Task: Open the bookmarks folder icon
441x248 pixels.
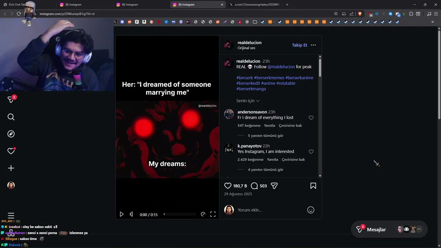Action: coord(255,22)
